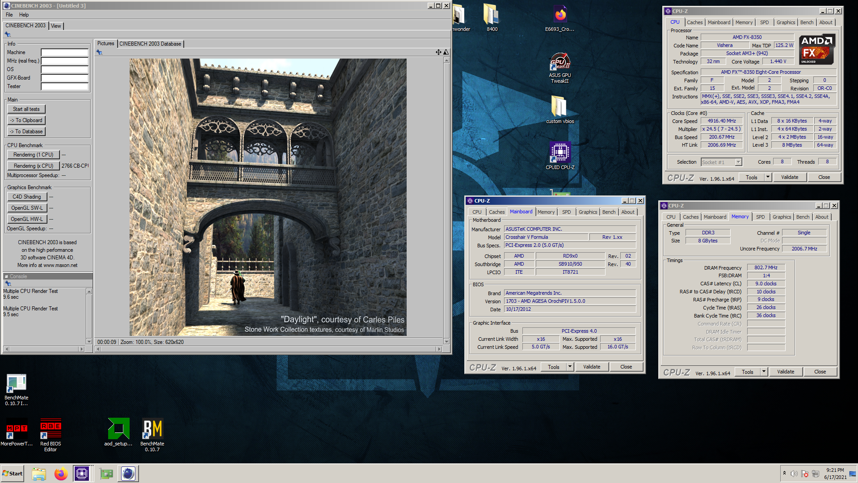This screenshot has width=858, height=483.
Task: Open Graphics tab in Mainboard CPU-Z window
Action: click(588, 212)
